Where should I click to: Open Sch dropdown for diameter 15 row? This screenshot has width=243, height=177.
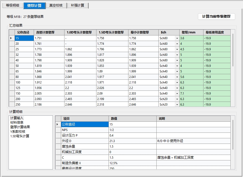pyautogui.click(x=177, y=38)
